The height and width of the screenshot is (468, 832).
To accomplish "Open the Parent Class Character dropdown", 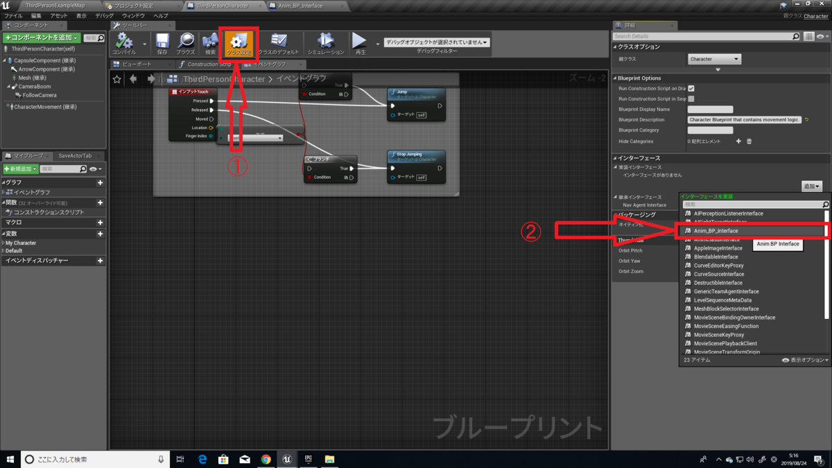I will tap(714, 59).
